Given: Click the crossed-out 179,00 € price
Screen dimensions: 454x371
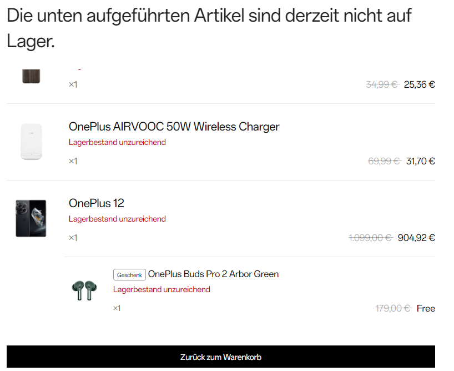Looking at the screenshot, I should (x=393, y=308).
